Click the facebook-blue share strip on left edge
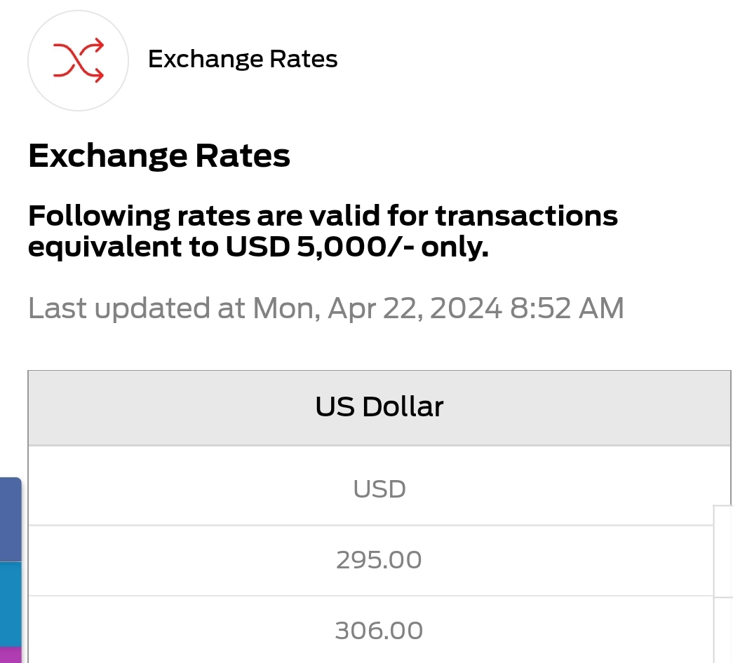Image resolution: width=733 pixels, height=663 pixels. [11, 519]
